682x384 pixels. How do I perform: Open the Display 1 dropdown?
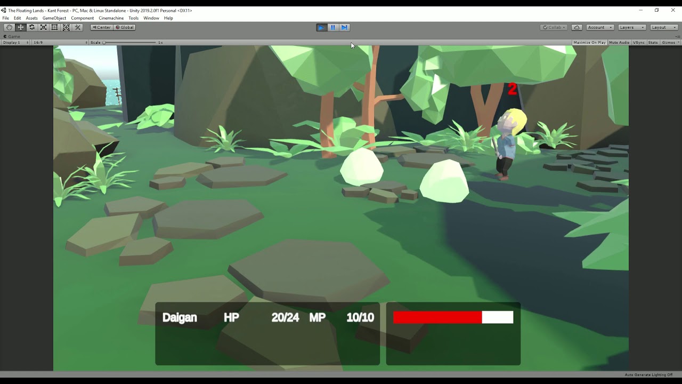click(x=15, y=42)
